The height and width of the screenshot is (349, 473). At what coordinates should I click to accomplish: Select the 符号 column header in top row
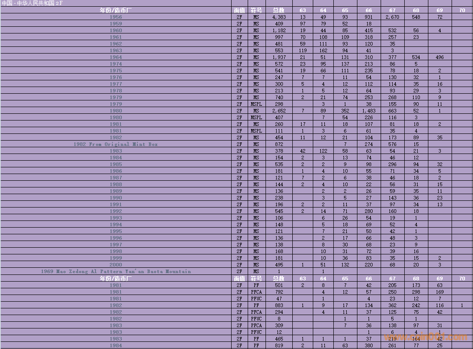point(256,10)
